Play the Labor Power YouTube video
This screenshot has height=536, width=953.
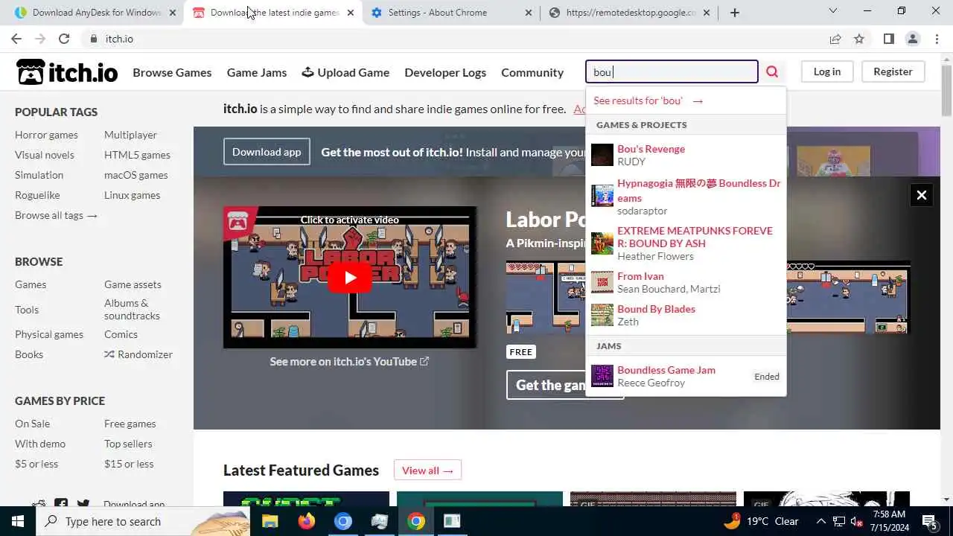click(350, 278)
